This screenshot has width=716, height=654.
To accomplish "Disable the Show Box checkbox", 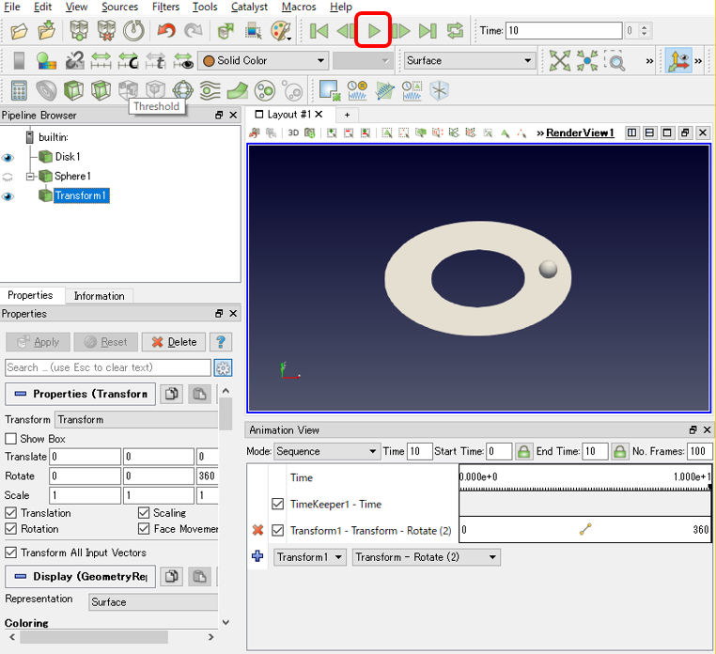I will click(x=11, y=439).
